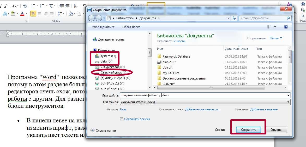The width and height of the screenshot is (306, 147).
Task: Open multilevel list tool in Word ribbon
Action: (x=51, y=6)
